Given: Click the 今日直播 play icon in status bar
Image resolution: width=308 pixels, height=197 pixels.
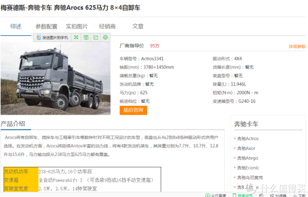Looking at the screenshot, I should pos(207,195).
